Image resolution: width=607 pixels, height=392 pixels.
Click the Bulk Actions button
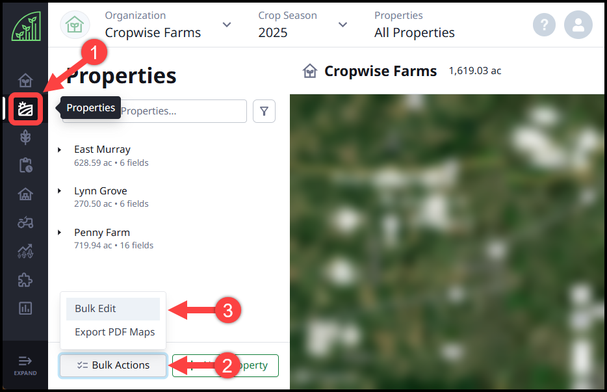point(113,365)
